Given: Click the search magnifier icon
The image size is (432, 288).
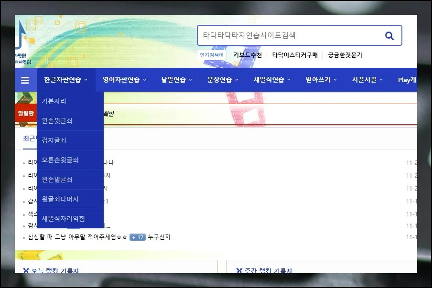Looking at the screenshot, I should 389,35.
